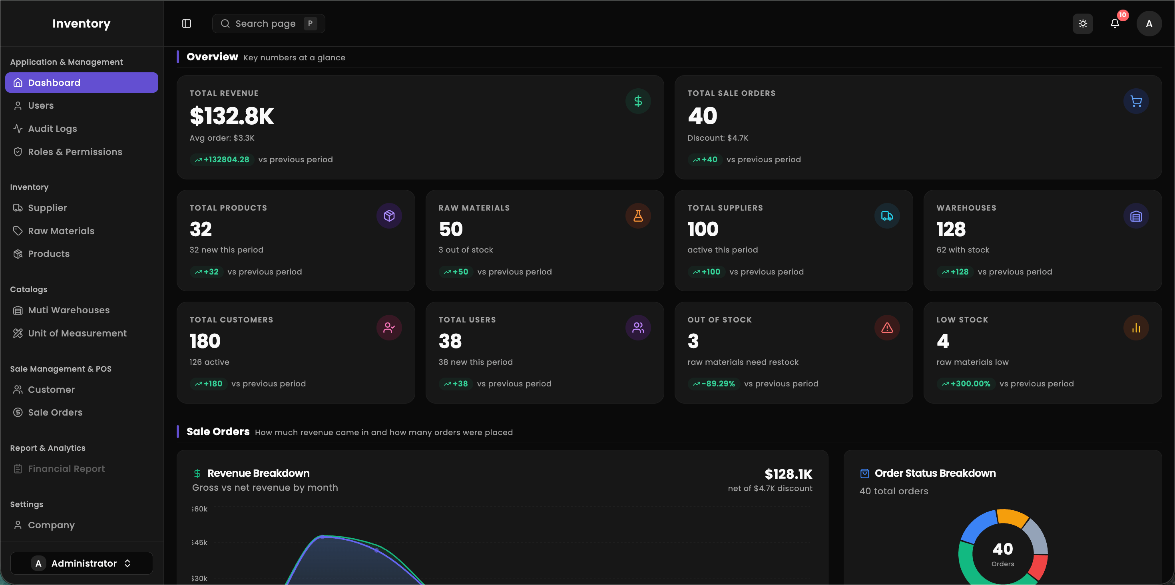Switch theme with the sun icon
This screenshot has width=1175, height=585.
point(1083,23)
